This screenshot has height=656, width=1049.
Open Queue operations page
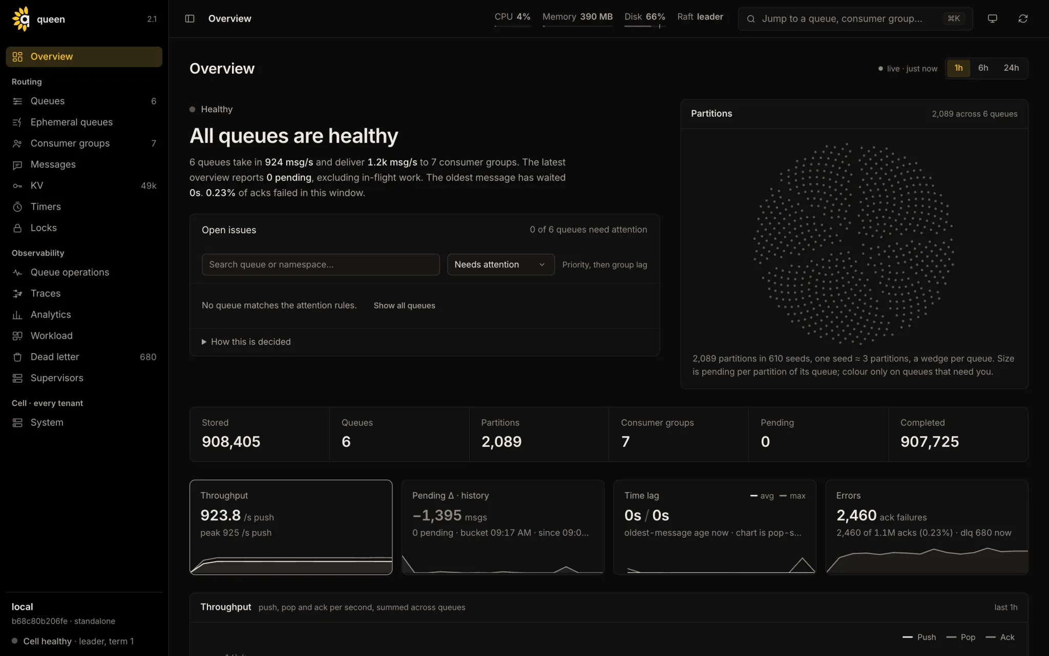84,272
